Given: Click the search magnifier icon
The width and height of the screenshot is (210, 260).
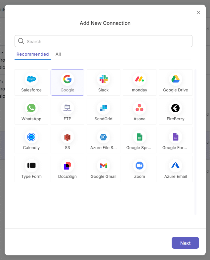Looking at the screenshot, I should click(21, 41).
